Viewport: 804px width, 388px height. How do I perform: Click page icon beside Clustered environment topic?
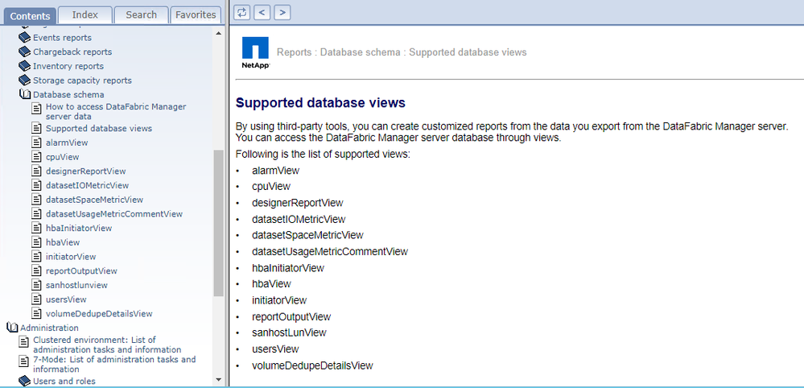coord(23,341)
